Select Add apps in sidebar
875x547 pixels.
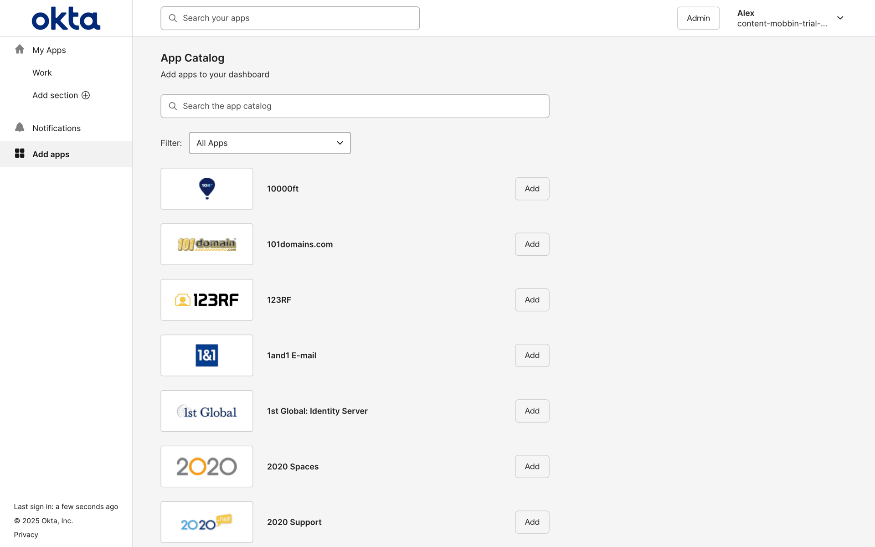[51, 154]
